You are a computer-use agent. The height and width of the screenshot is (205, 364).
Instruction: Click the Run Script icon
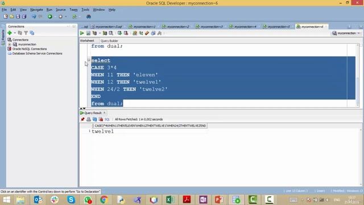click(x=88, y=33)
